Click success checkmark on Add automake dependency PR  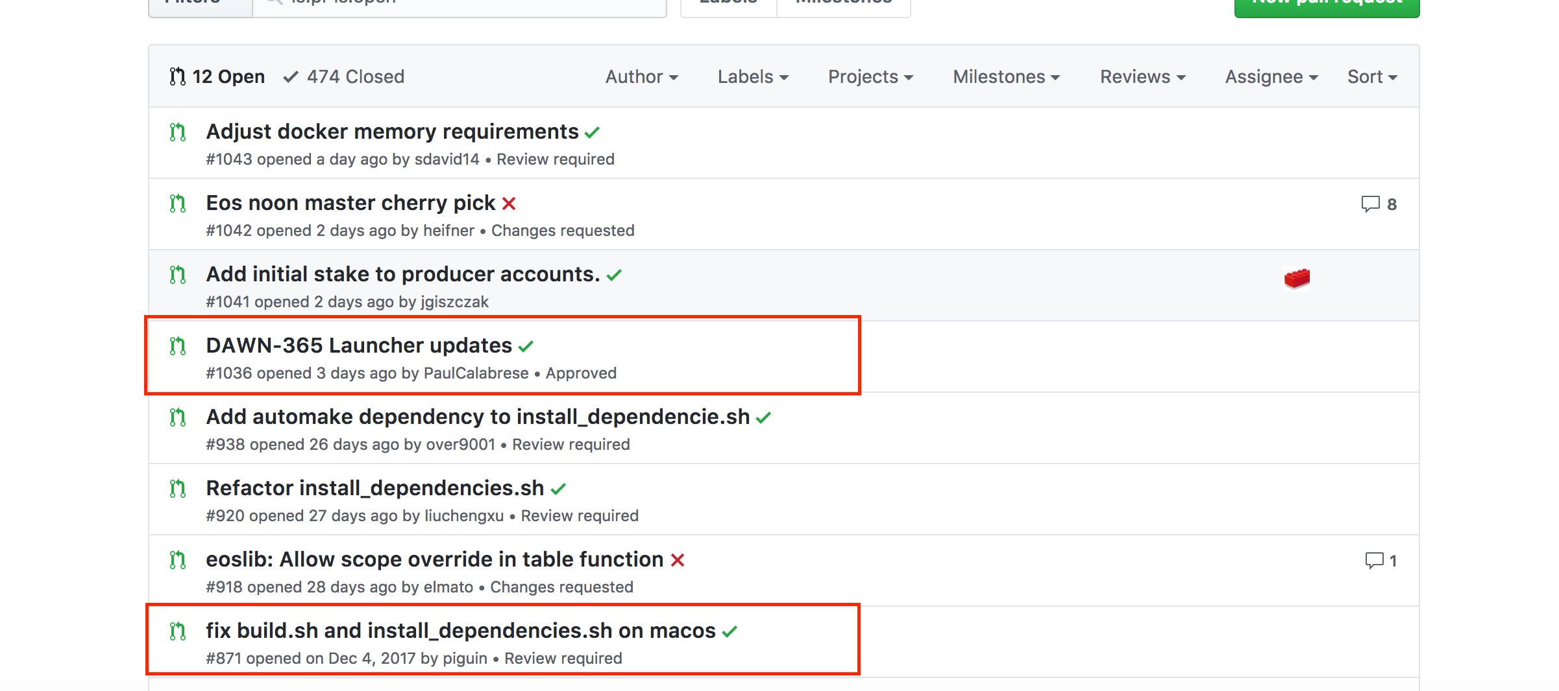click(763, 417)
